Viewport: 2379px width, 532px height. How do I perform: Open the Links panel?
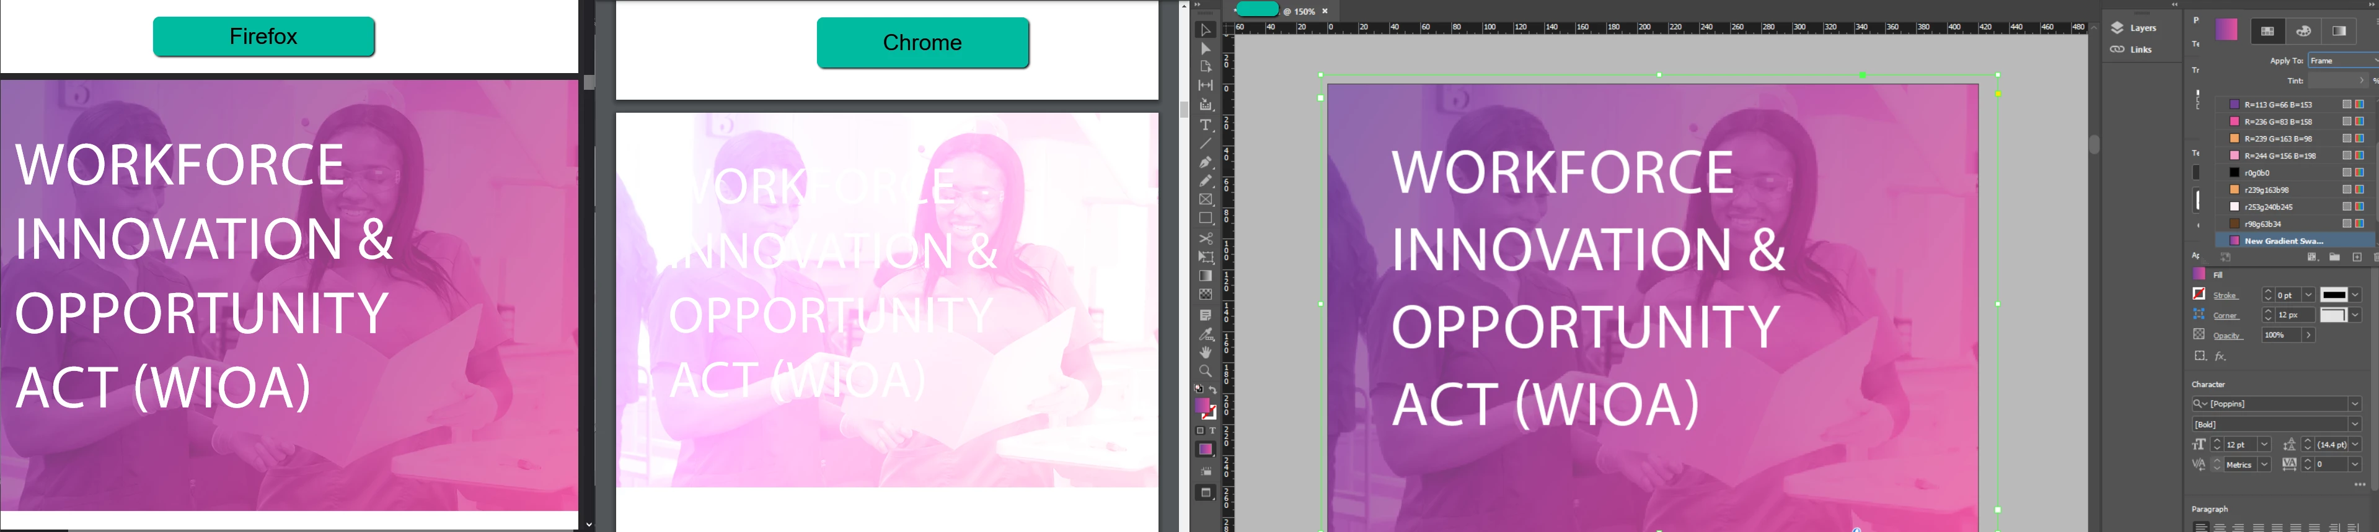[2132, 50]
